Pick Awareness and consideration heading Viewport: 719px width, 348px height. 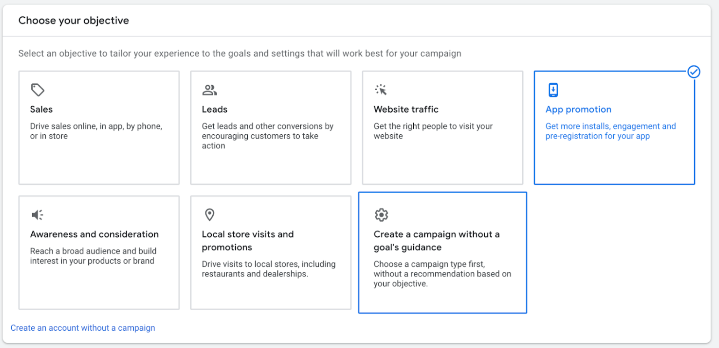[x=94, y=234]
